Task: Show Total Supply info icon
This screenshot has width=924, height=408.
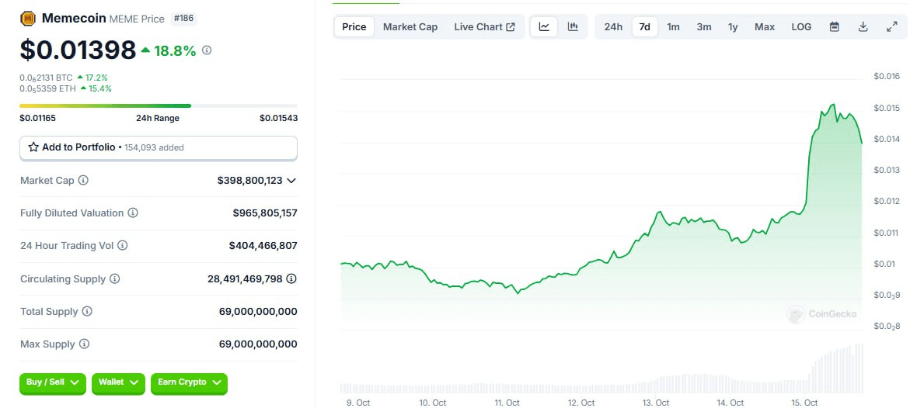Action: [x=87, y=311]
